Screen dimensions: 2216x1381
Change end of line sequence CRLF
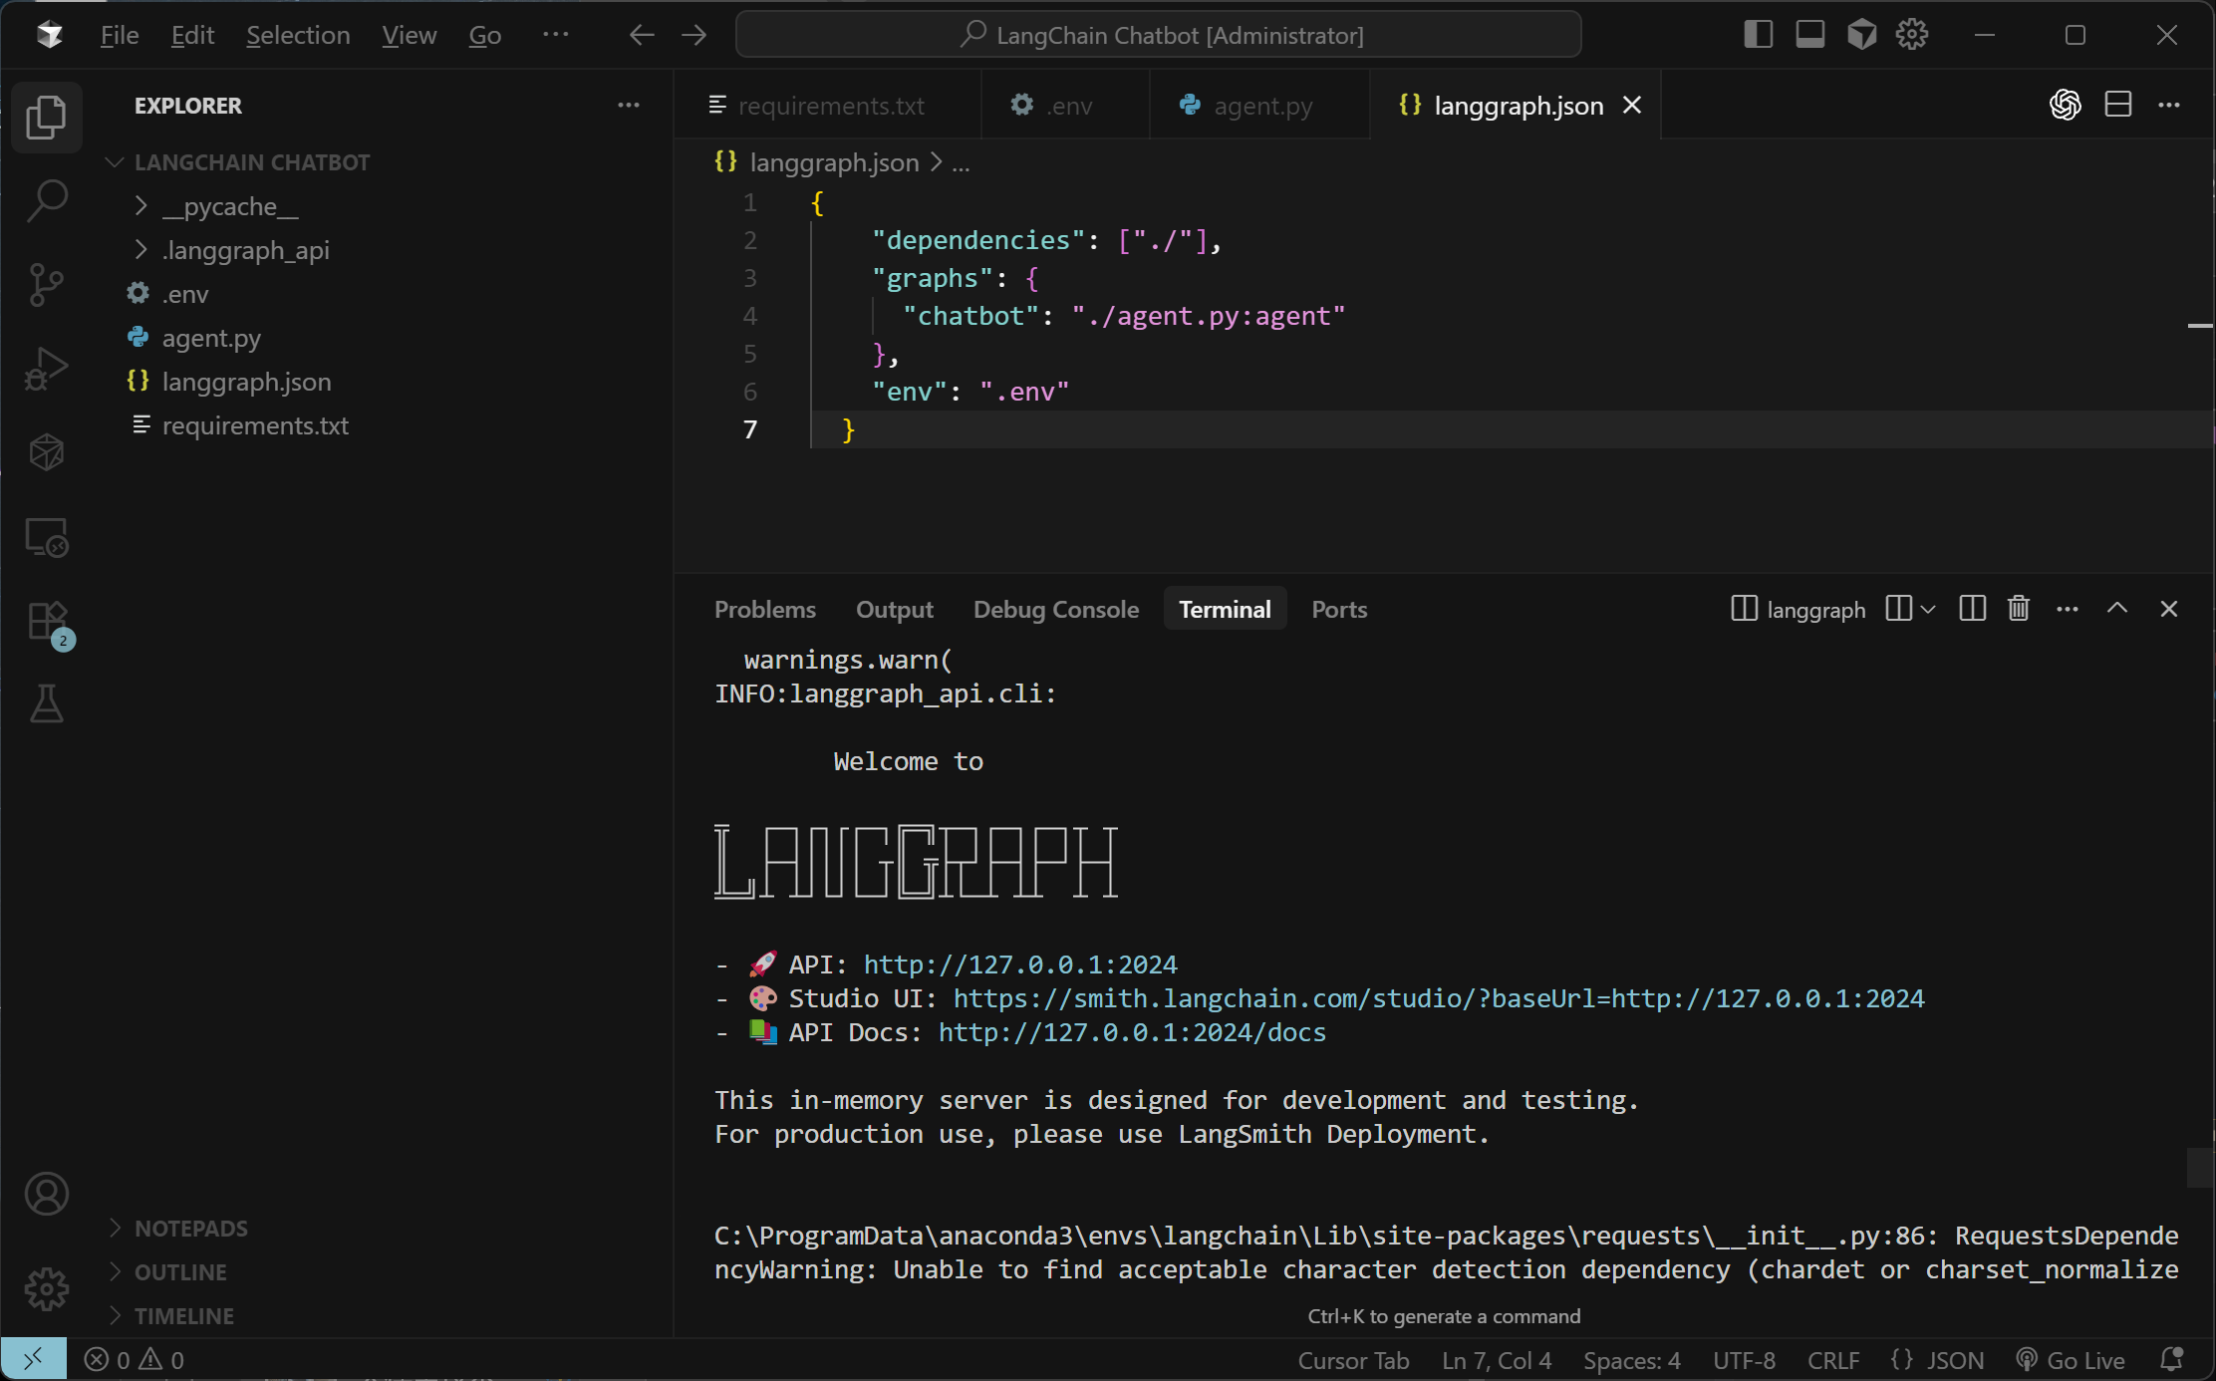[x=1833, y=1360]
